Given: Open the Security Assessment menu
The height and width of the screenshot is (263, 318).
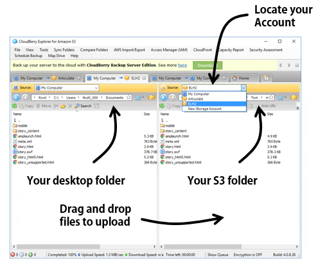Looking at the screenshot, I should (266, 50).
